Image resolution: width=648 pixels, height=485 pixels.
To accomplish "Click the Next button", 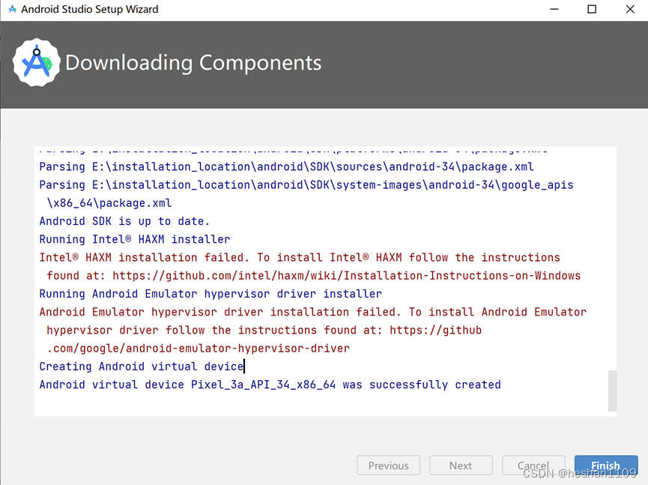I will [x=461, y=465].
